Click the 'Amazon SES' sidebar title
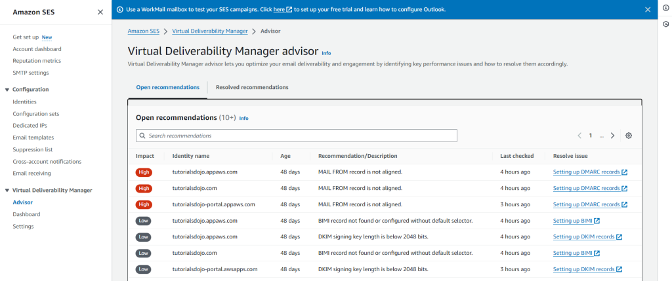The image size is (672, 281). point(33,12)
